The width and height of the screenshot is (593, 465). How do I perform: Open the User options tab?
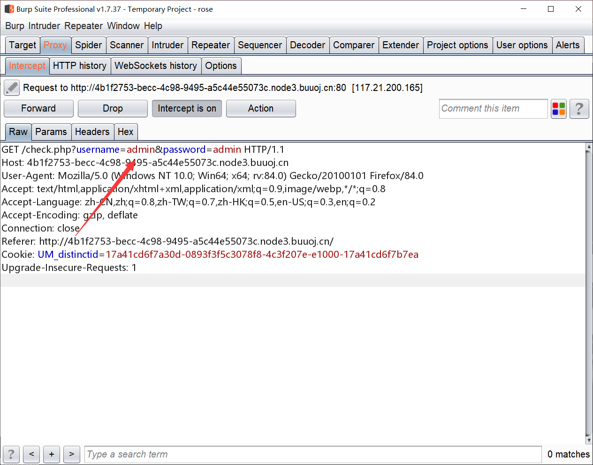[522, 45]
